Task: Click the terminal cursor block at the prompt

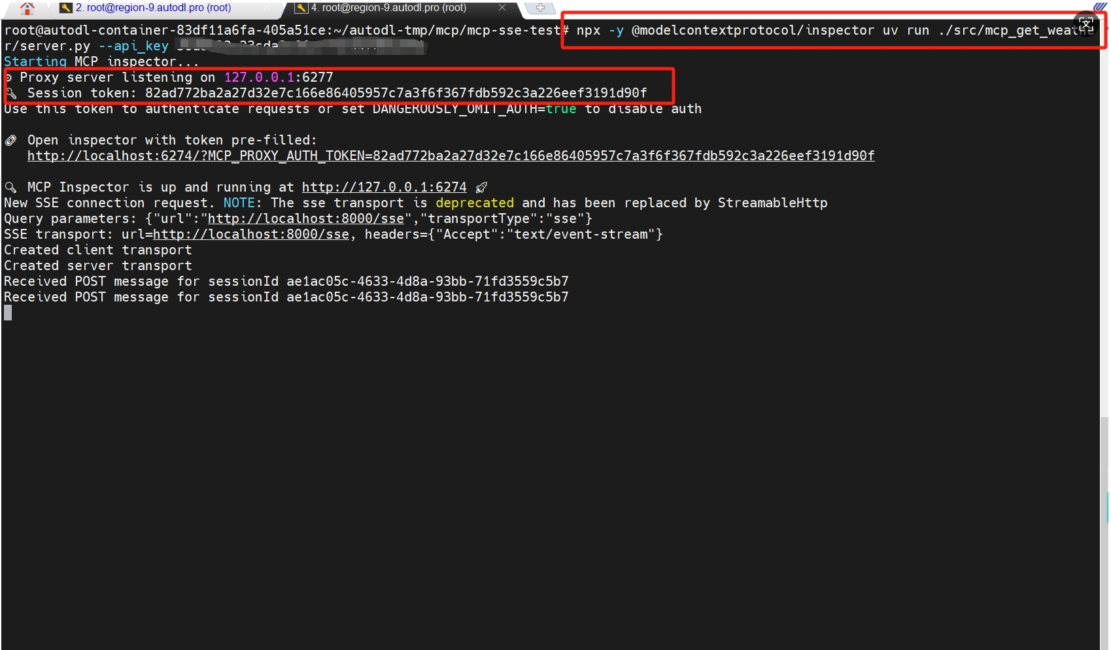Action: 8,313
